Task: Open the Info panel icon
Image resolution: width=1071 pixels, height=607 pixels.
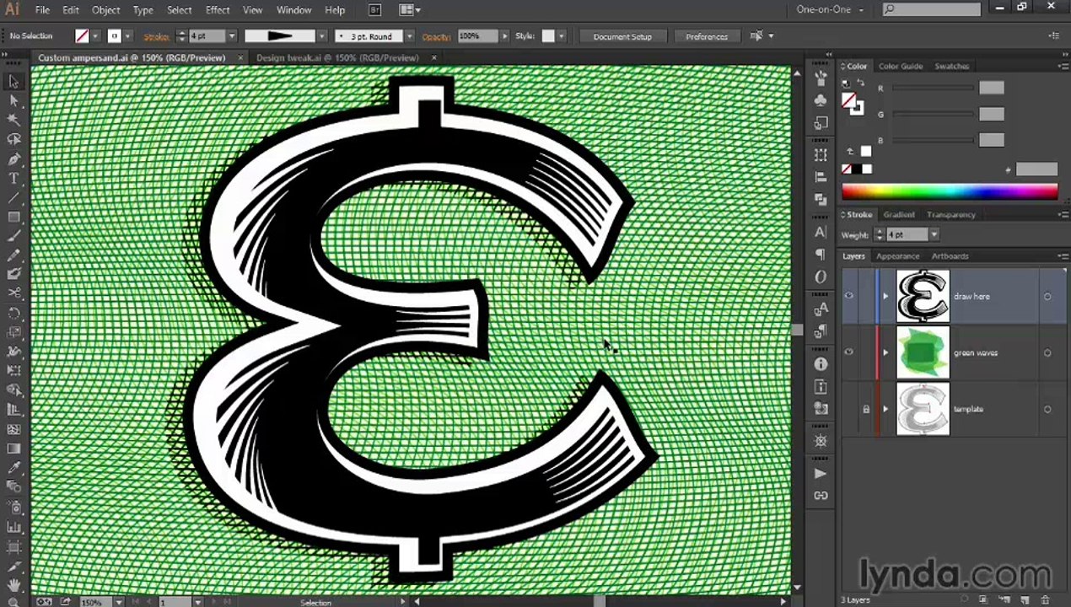Action: tap(821, 364)
